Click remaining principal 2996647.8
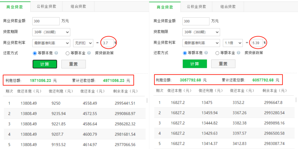Screen dimensions: 298x149 273,103
